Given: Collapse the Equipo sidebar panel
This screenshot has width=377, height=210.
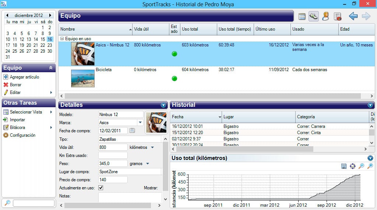Looking at the screenshot, I should [x=51, y=68].
